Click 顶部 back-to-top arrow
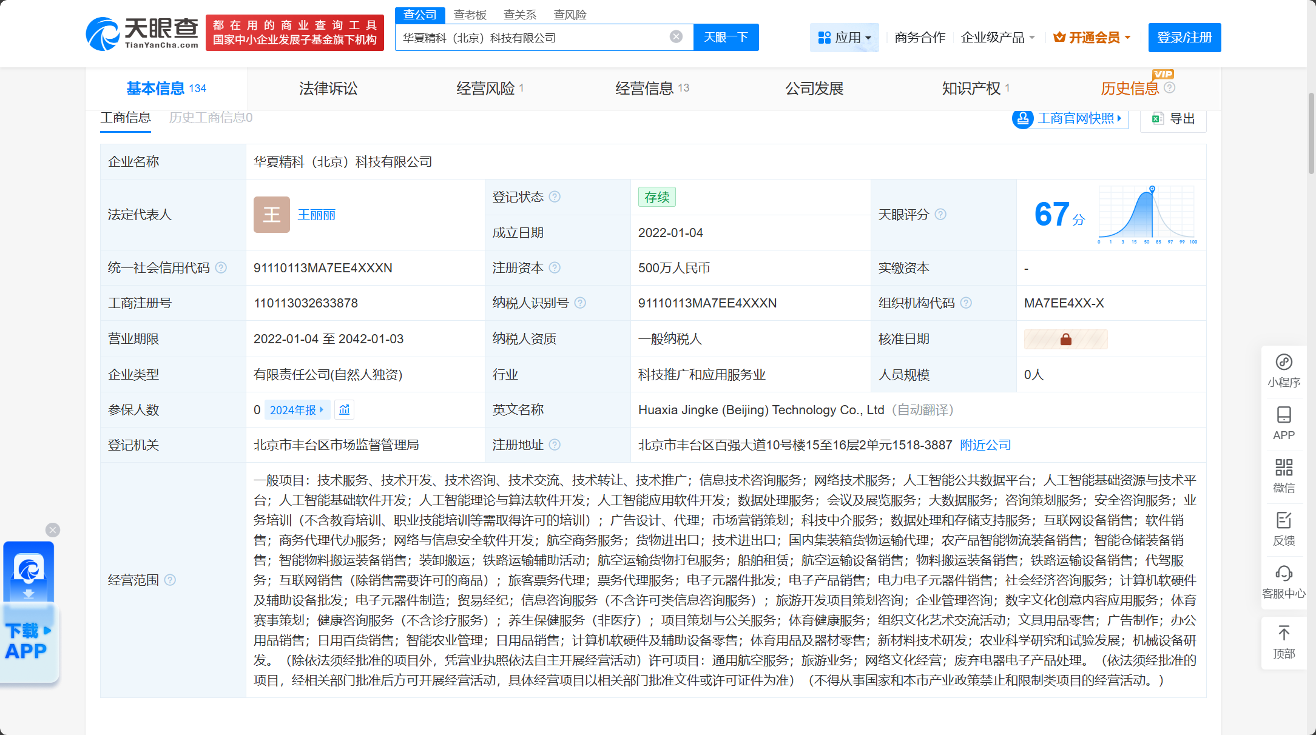This screenshot has height=735, width=1316. tap(1283, 642)
